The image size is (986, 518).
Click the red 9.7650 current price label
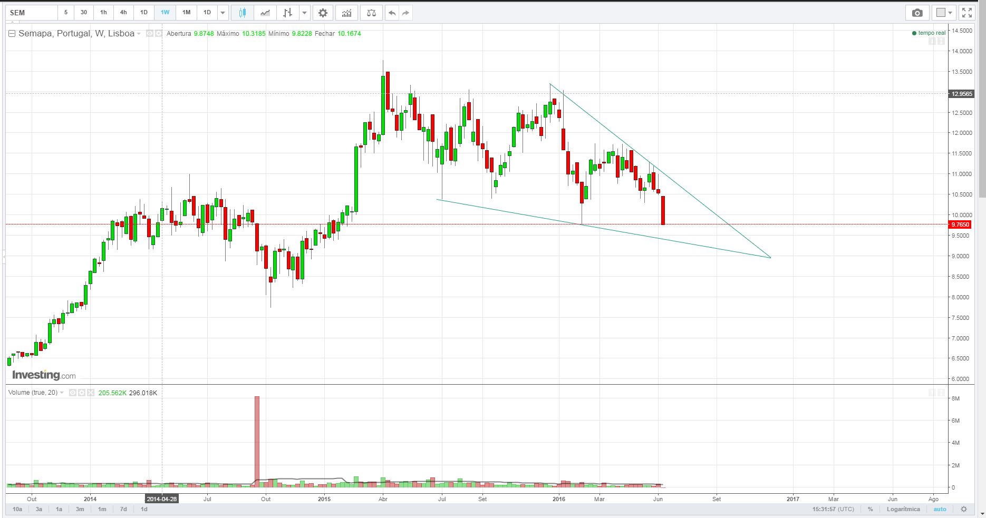tap(960, 224)
